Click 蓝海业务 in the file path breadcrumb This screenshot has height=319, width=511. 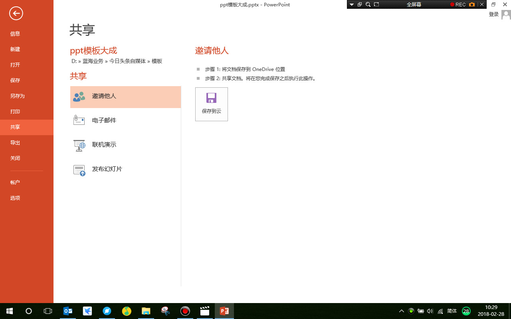[x=93, y=61]
